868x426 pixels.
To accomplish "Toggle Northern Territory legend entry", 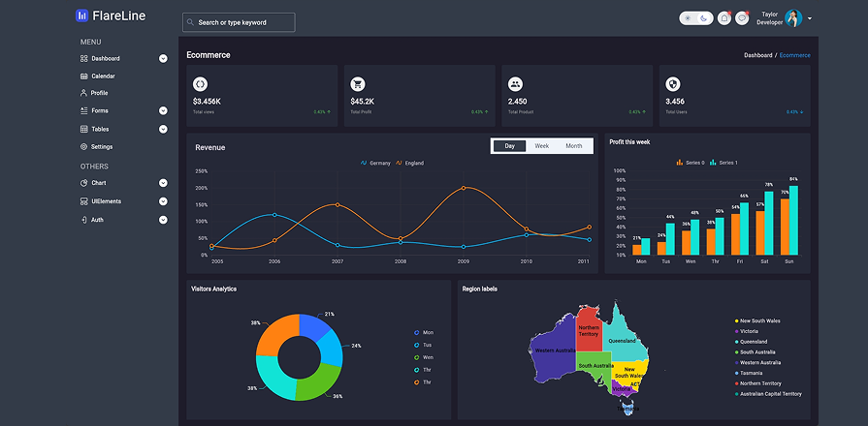I will point(757,383).
